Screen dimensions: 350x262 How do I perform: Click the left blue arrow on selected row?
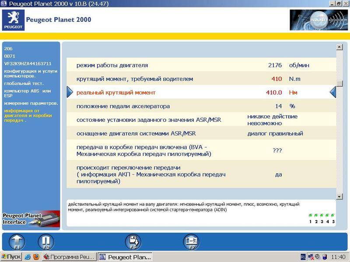[70, 92]
